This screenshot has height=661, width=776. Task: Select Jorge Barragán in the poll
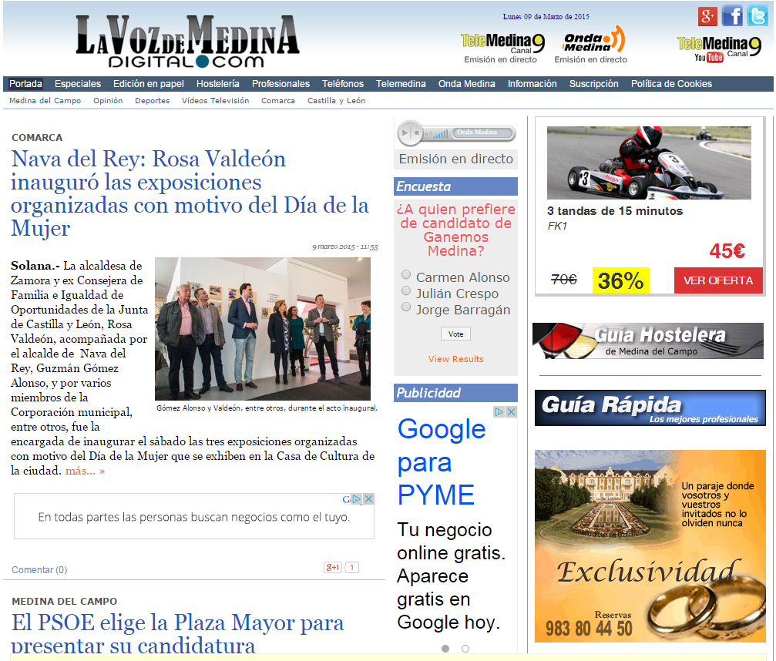click(406, 307)
